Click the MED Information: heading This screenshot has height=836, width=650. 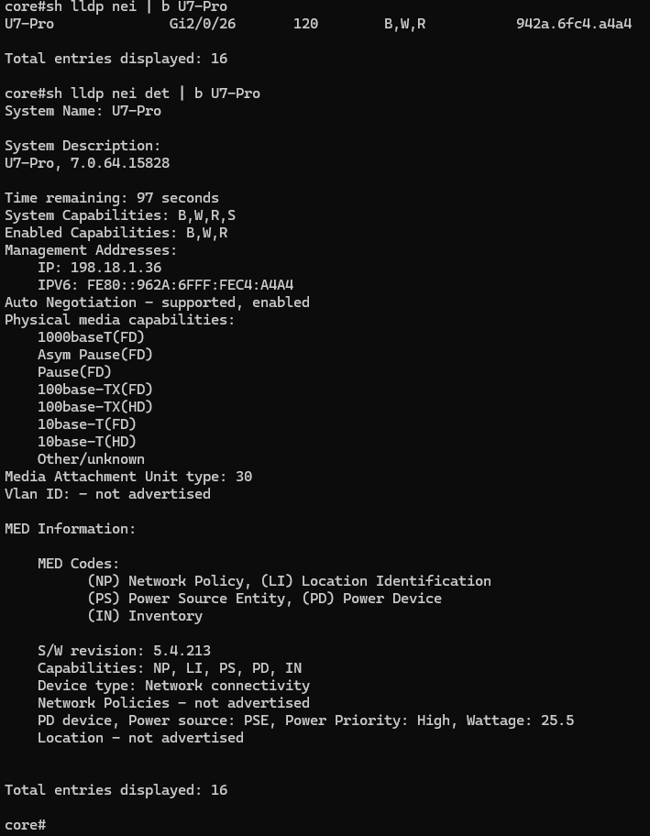pyautogui.click(x=71, y=529)
